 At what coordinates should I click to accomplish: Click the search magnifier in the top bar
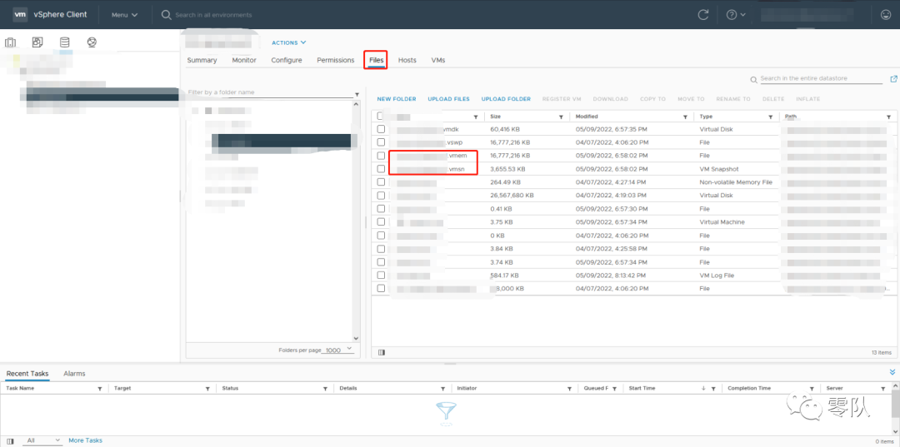(x=167, y=15)
